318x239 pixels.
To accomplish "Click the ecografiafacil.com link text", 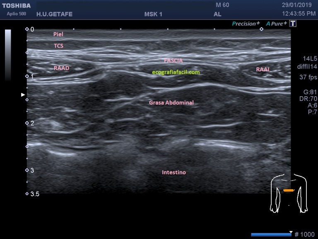I will tap(176, 72).
